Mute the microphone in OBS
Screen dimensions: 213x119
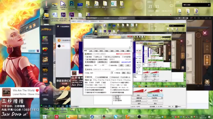[145, 90]
